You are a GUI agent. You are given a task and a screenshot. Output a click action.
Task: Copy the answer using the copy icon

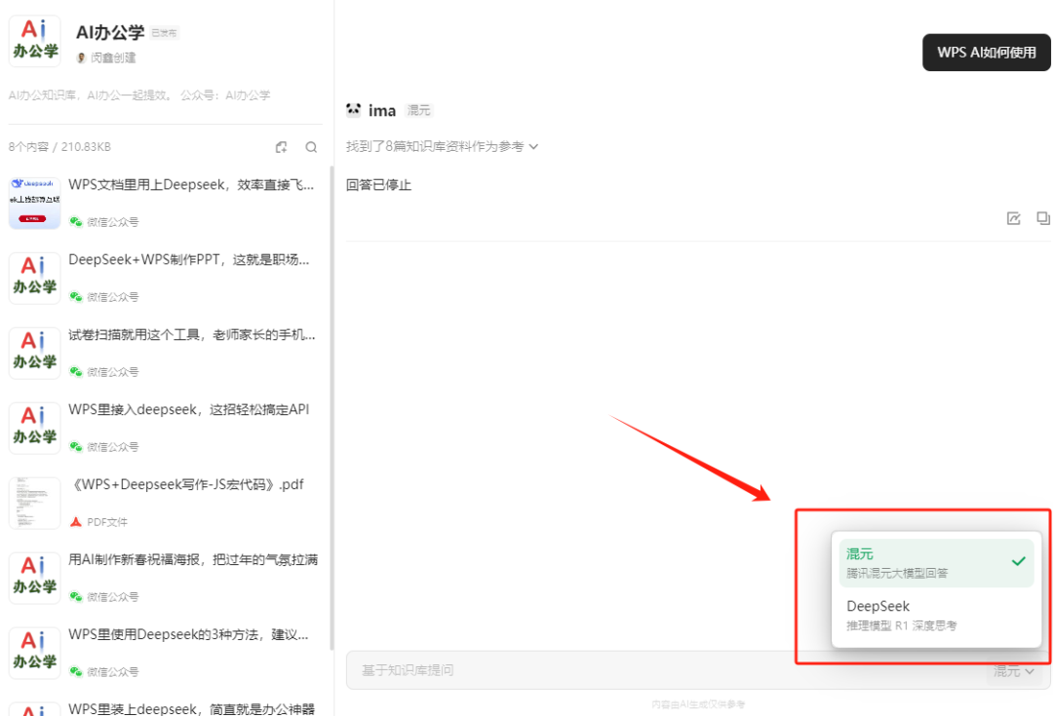(1043, 218)
